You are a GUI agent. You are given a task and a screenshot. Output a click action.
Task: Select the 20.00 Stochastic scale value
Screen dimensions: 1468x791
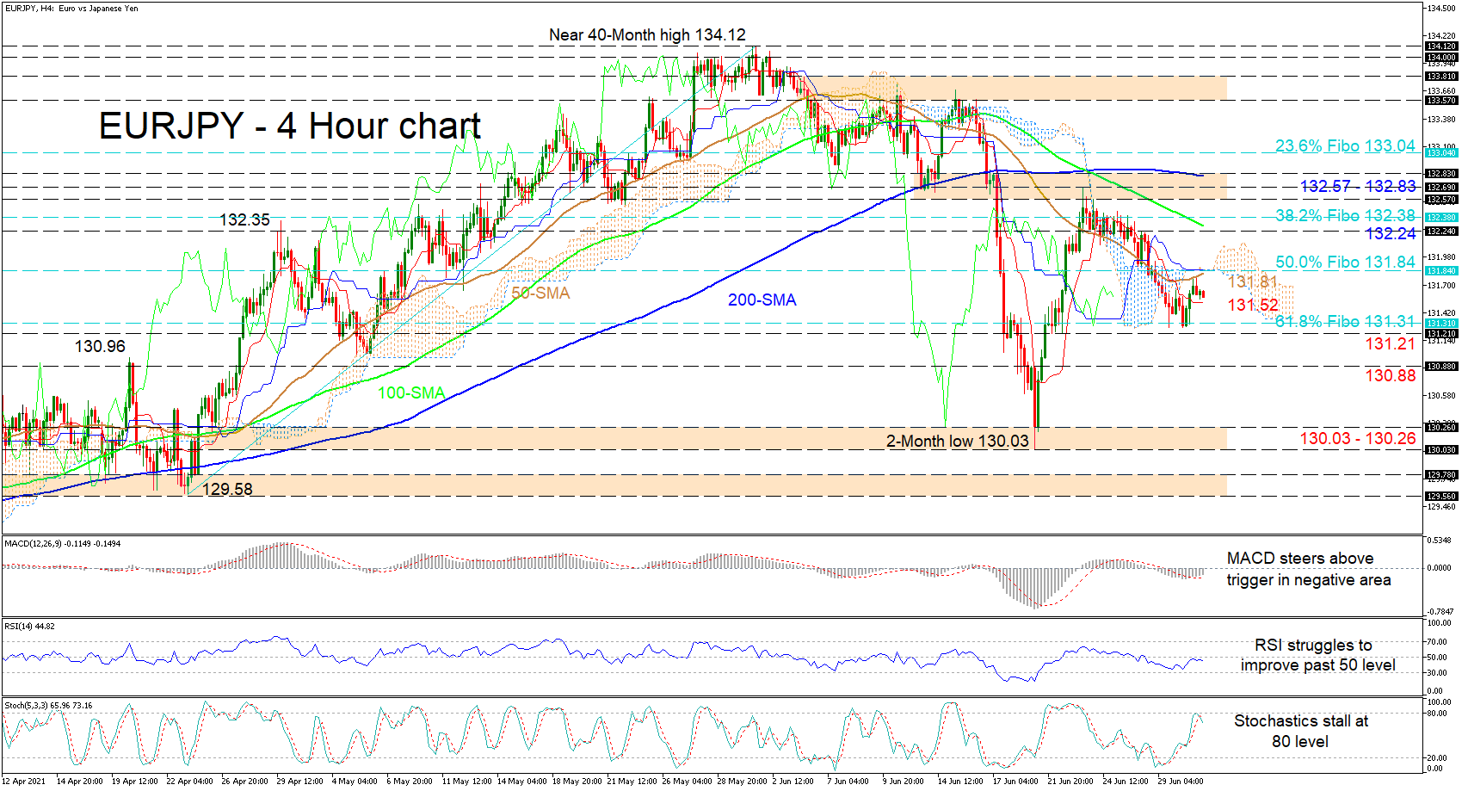(x=1436, y=758)
